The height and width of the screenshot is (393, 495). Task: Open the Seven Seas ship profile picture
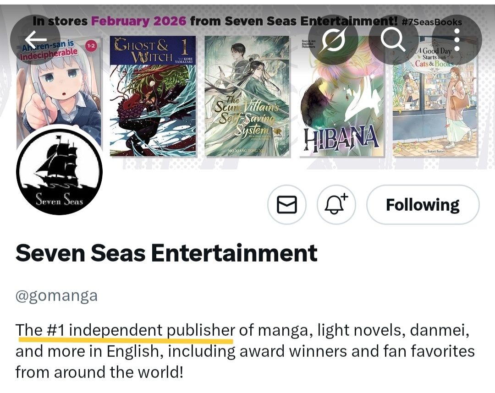pyautogui.click(x=59, y=172)
